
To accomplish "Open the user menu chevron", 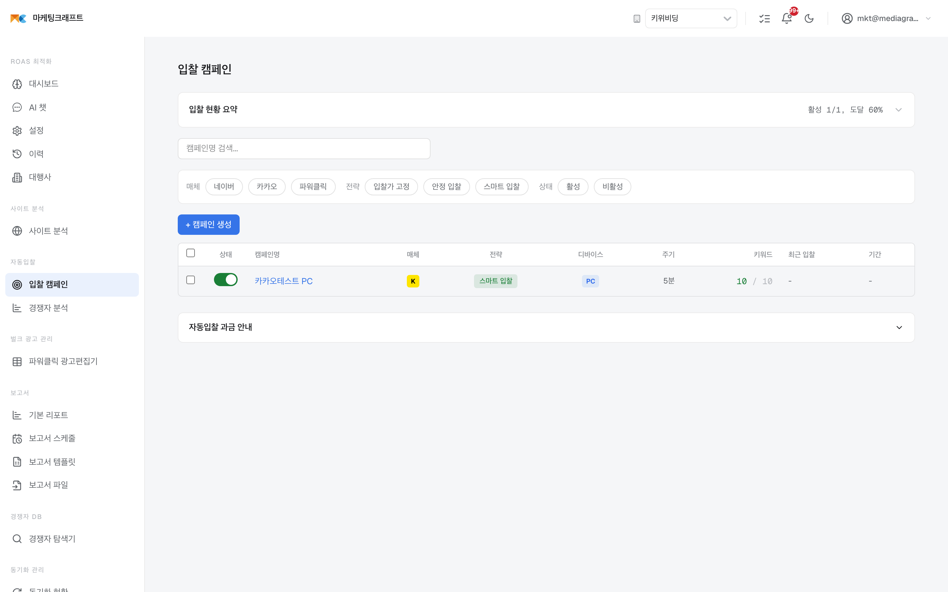I will [x=928, y=18].
